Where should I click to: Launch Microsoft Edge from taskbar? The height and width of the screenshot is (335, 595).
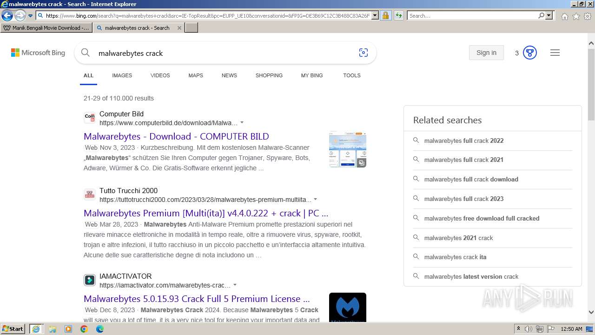100,329
